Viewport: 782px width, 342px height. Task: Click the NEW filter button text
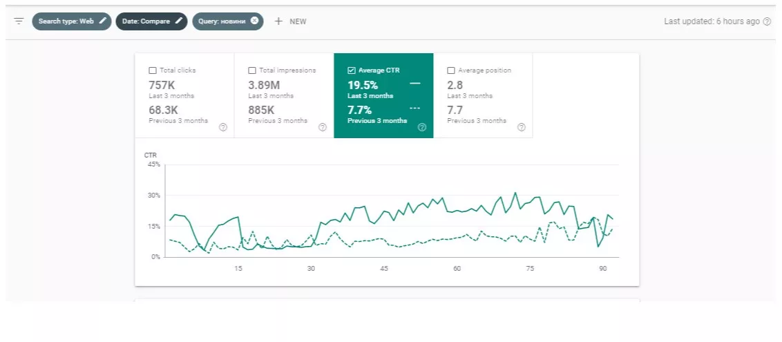click(298, 21)
